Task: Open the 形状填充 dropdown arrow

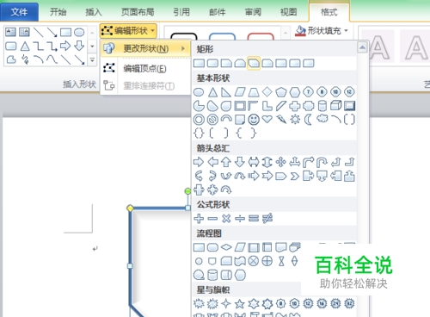Action: click(x=346, y=30)
